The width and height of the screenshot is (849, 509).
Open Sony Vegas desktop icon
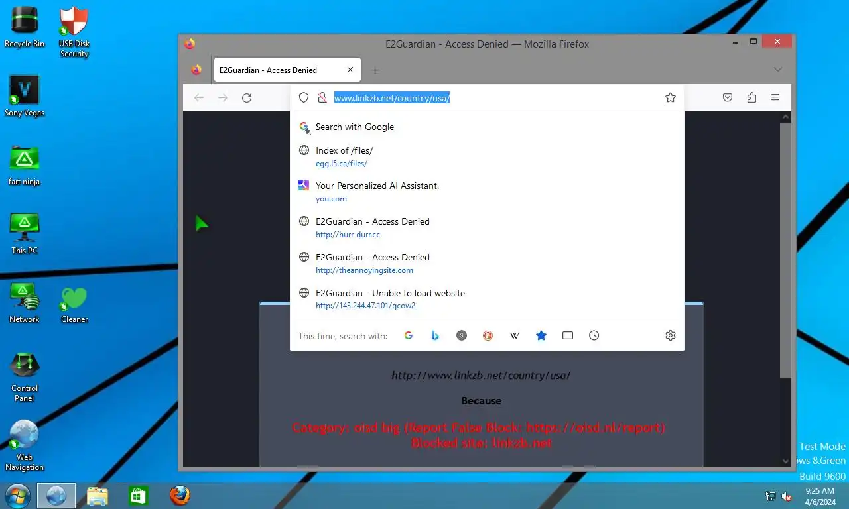point(25,95)
